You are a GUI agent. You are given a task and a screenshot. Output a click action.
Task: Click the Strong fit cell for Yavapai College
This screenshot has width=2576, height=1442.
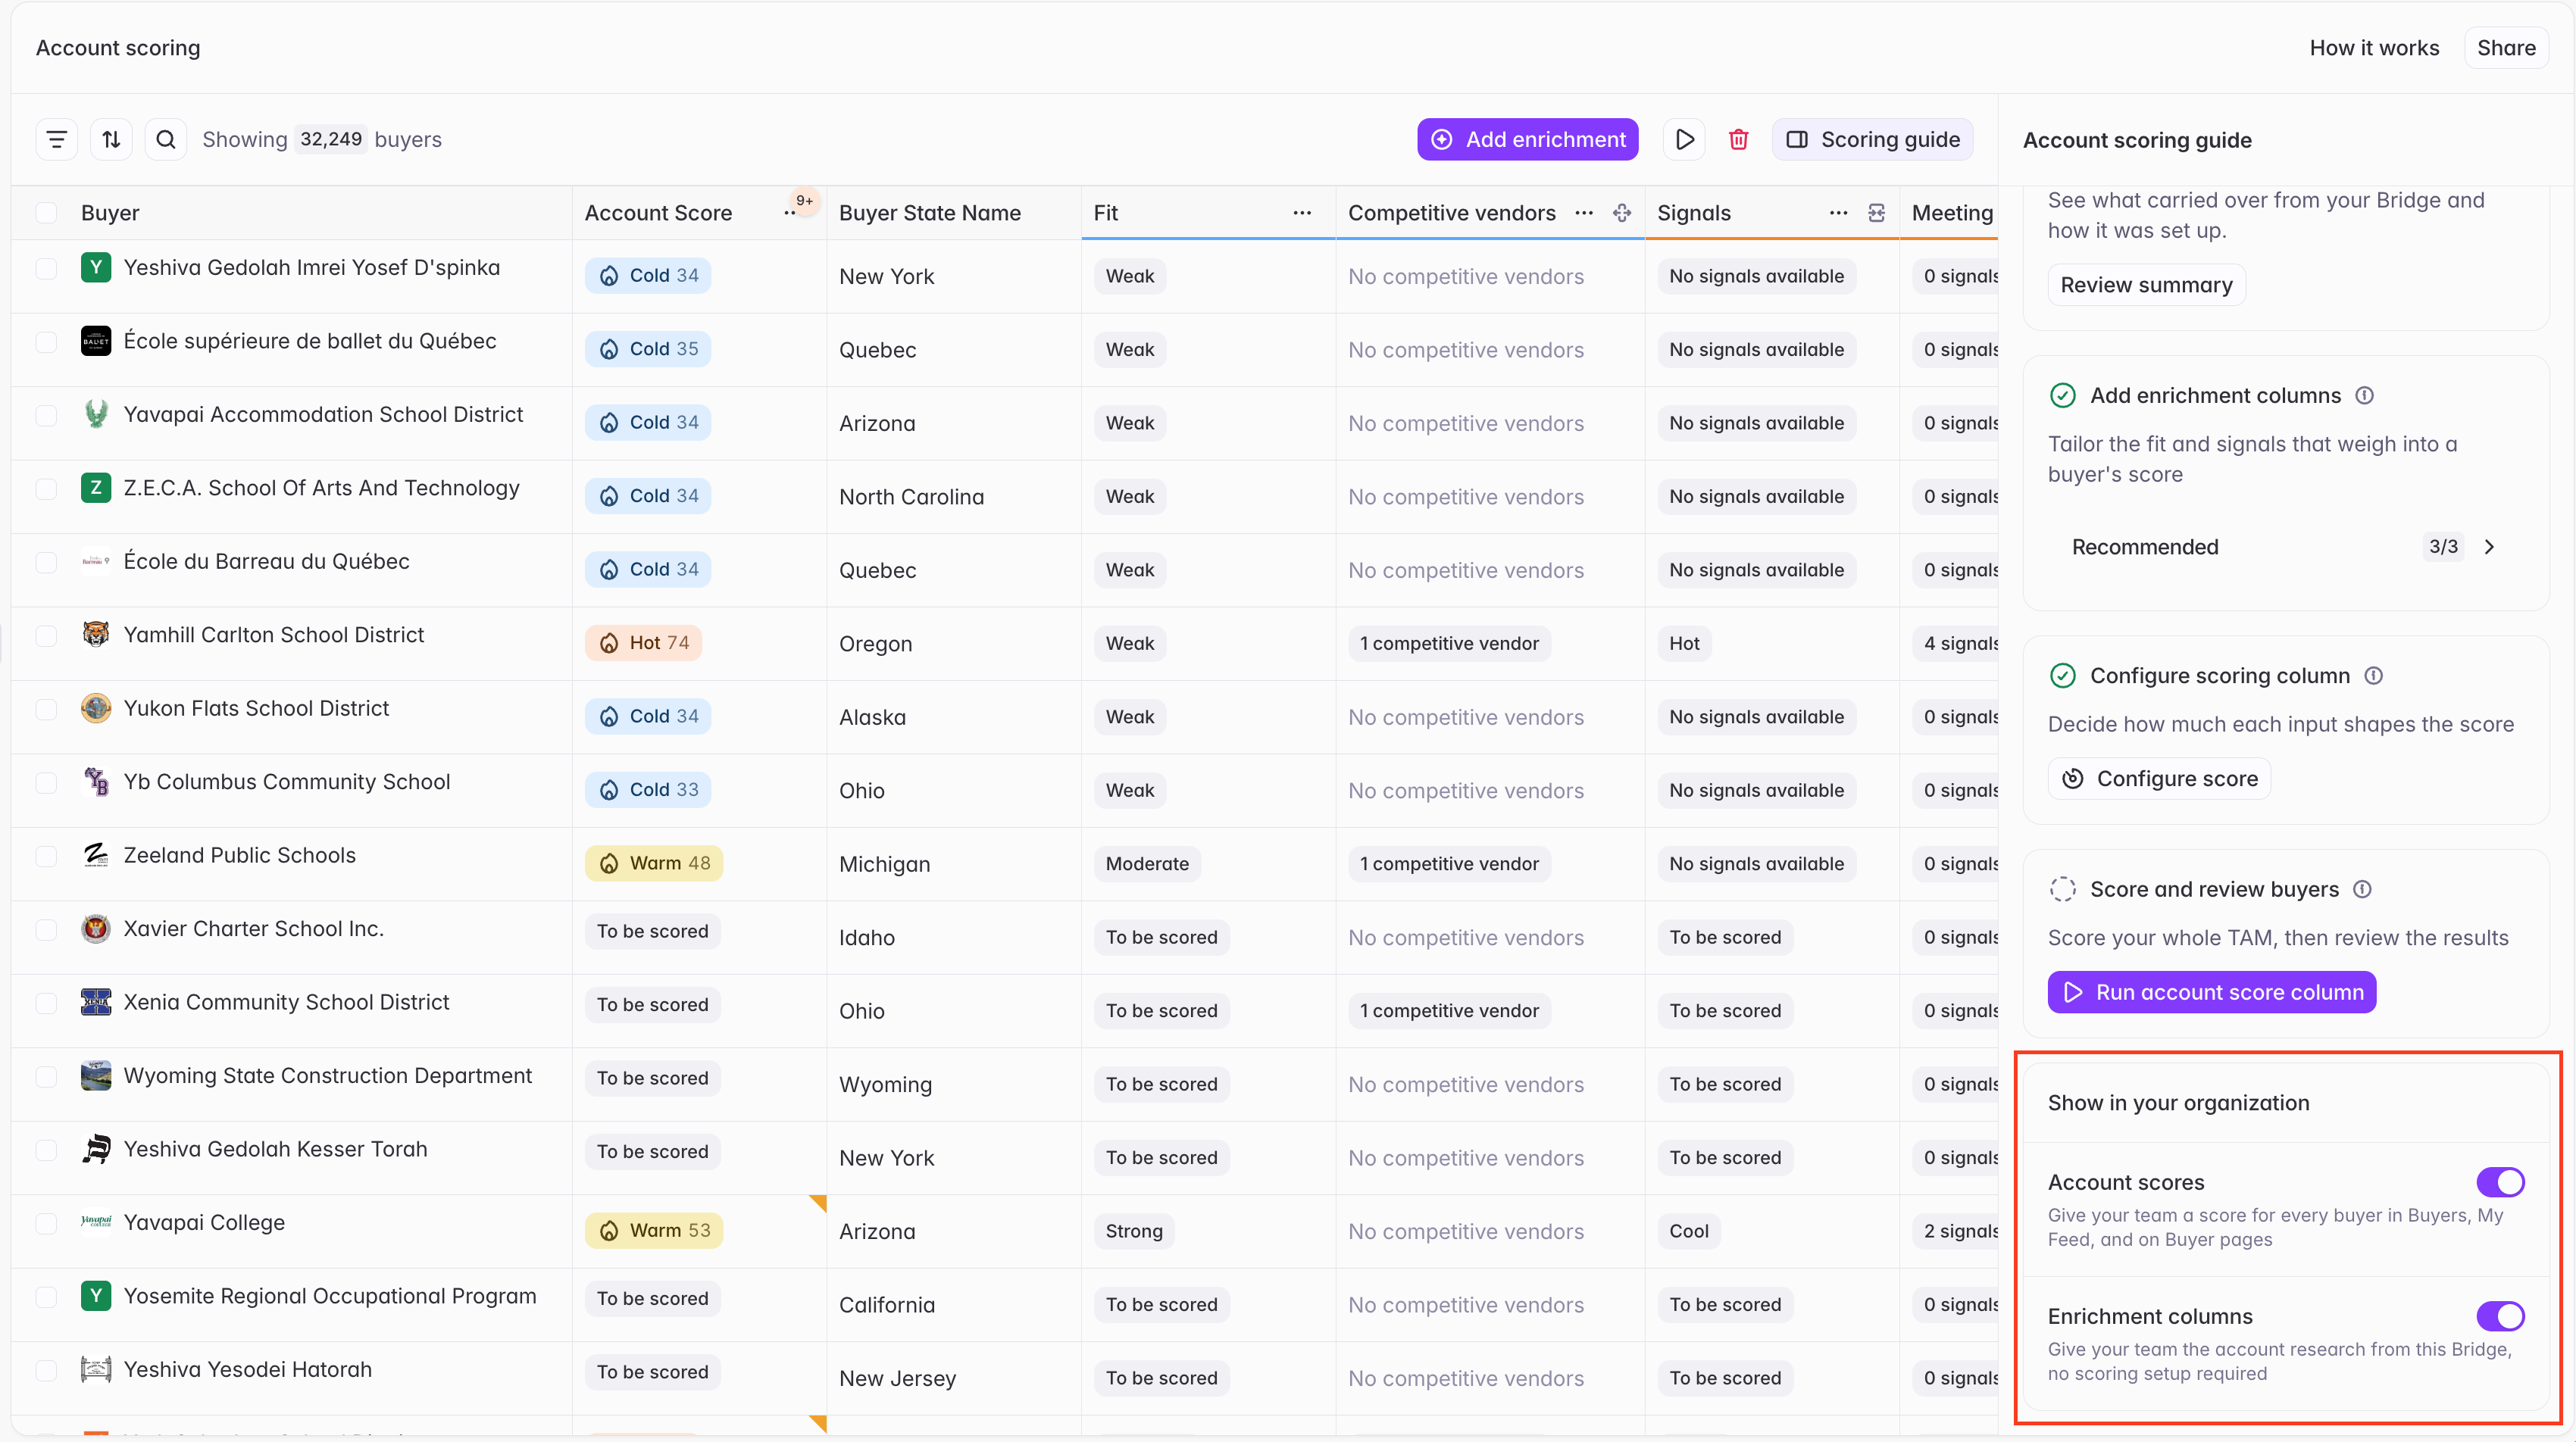(x=1134, y=1231)
